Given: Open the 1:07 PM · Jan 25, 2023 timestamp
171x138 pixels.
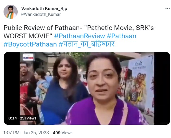Looking at the screenshot, I should (x=26, y=133).
